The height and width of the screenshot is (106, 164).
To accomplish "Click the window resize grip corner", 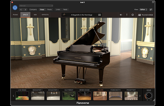I will (x=154, y=100).
